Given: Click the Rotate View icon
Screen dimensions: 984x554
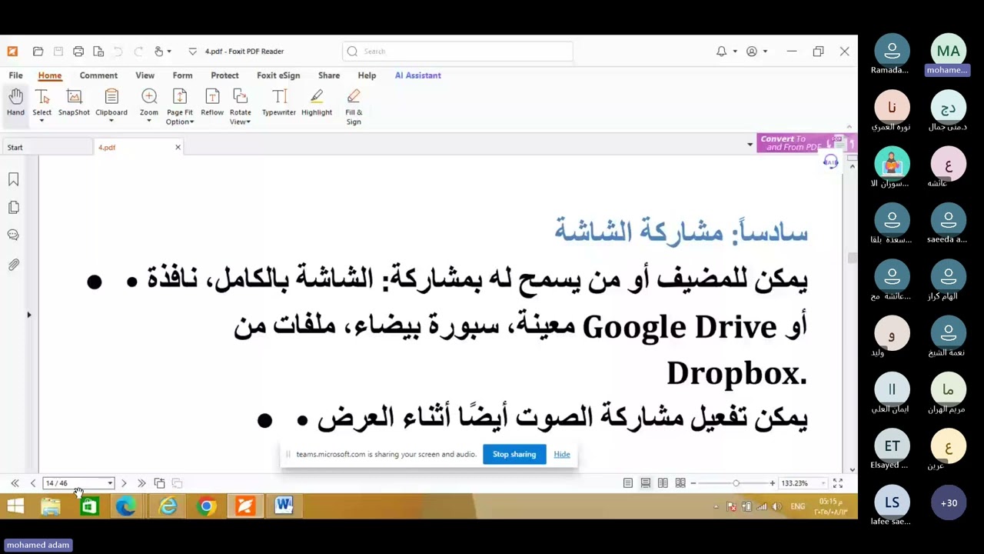Looking at the screenshot, I should 241,96.
